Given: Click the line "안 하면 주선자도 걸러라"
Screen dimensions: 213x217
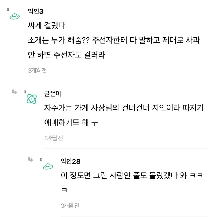Looking at the screenshot, I should [x=67, y=55].
